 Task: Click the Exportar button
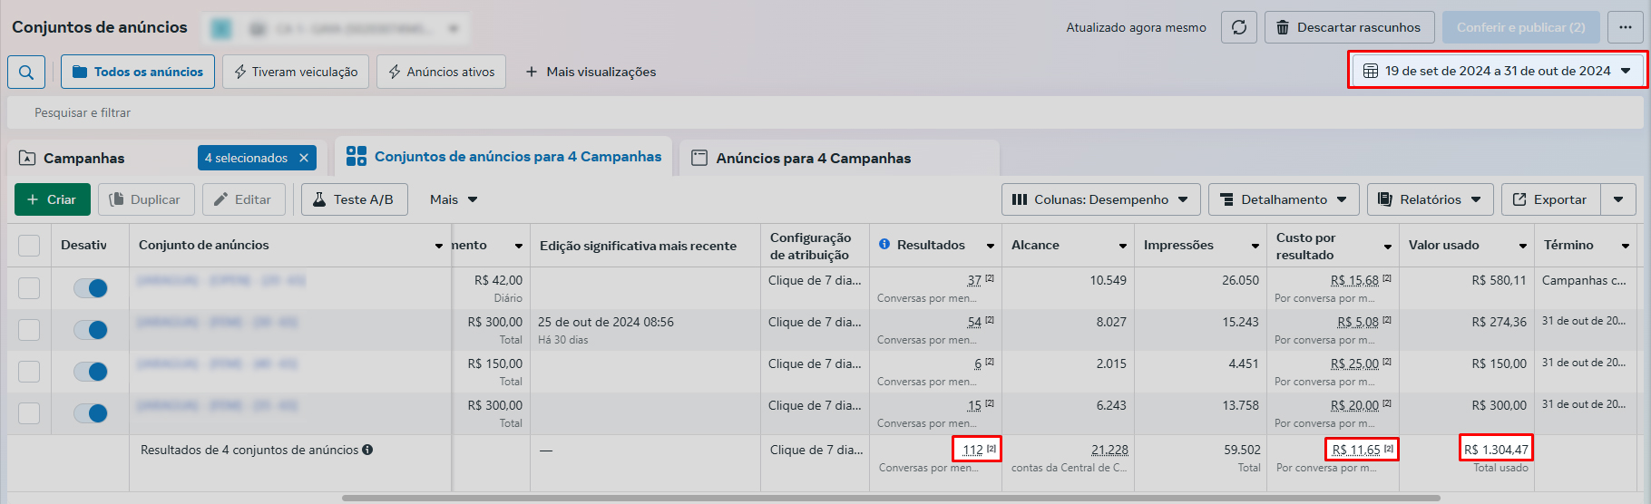tap(1550, 199)
